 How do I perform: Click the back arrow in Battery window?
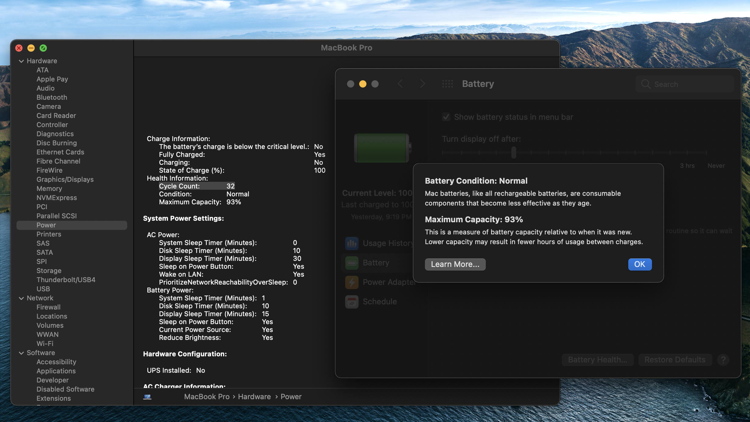click(400, 84)
